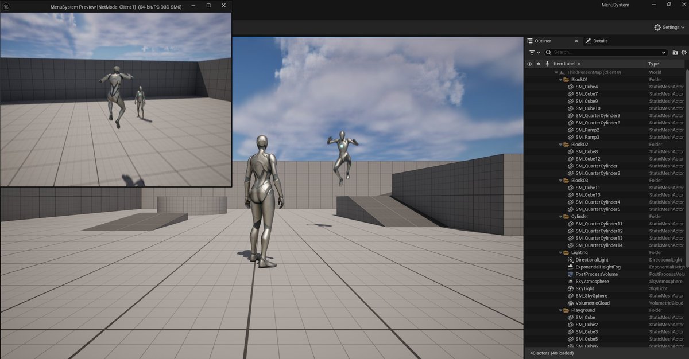689x359 pixels.
Task: Collapse the Block01 folder
Action: click(560, 80)
